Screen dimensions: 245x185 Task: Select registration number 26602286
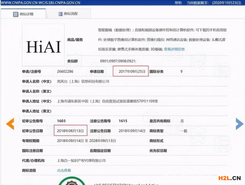(x=65, y=72)
